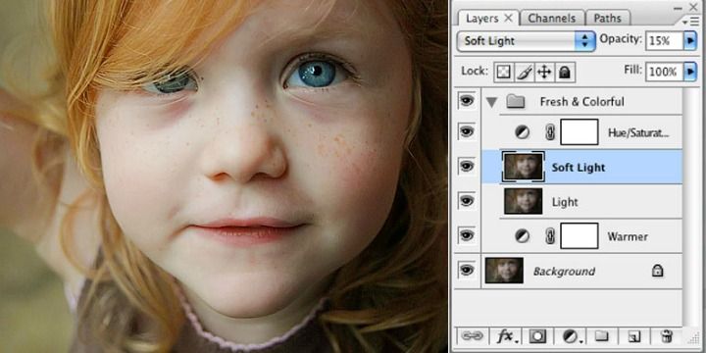Lock position move icon
The image size is (706, 353).
pos(544,72)
